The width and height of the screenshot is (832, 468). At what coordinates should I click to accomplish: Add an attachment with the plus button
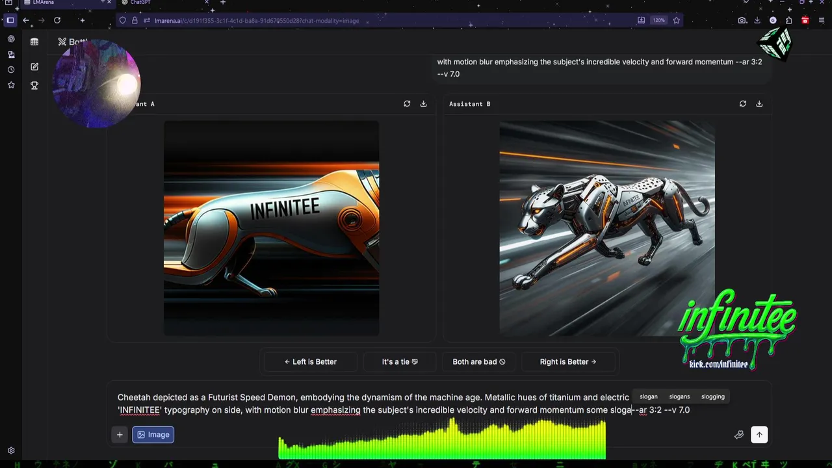coord(120,435)
